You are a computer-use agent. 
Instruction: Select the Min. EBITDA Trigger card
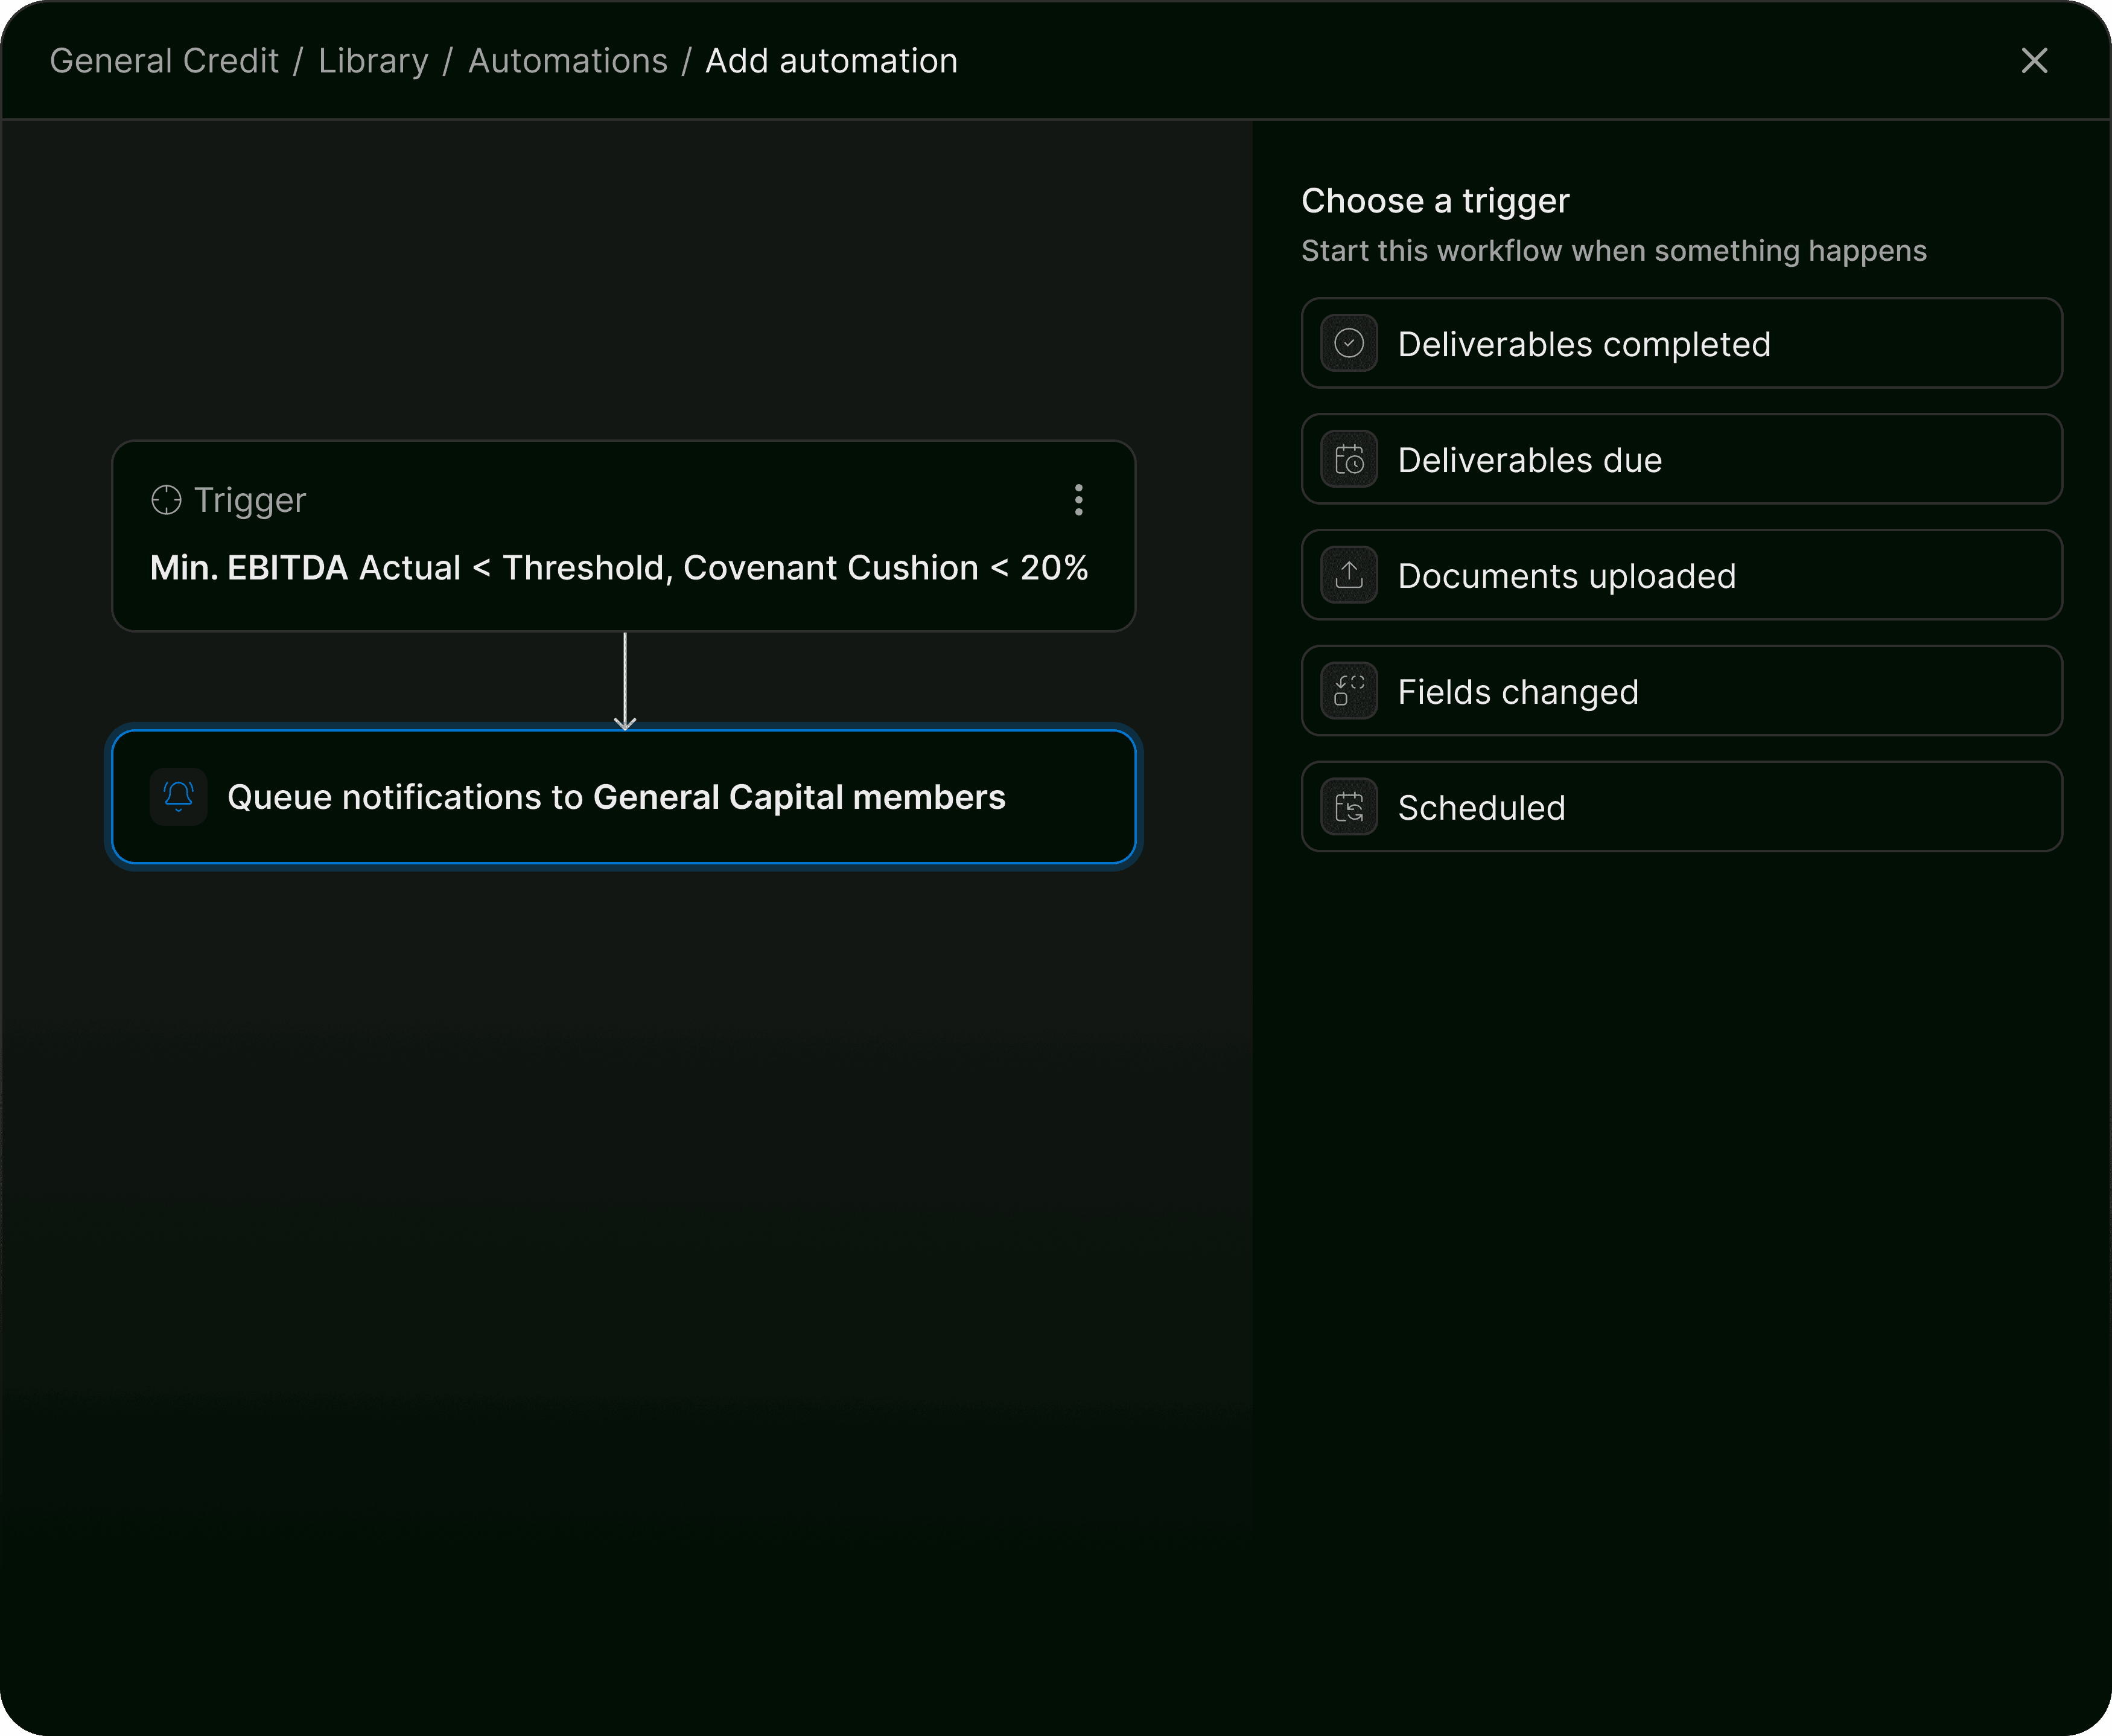coord(620,567)
